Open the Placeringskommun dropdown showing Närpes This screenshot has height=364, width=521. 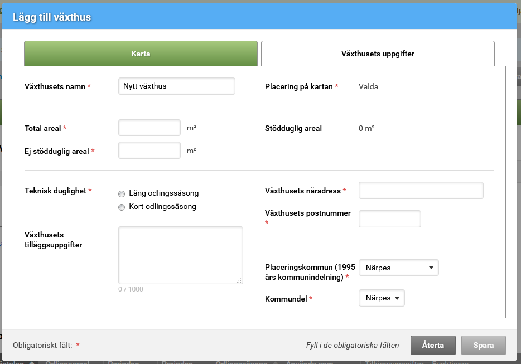click(x=398, y=268)
